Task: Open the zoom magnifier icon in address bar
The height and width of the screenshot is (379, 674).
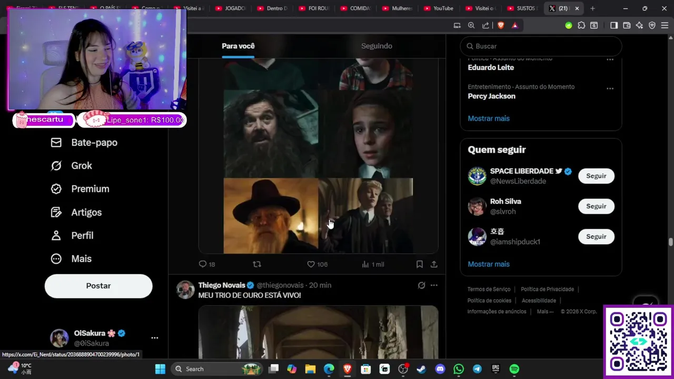Action: 471,25
